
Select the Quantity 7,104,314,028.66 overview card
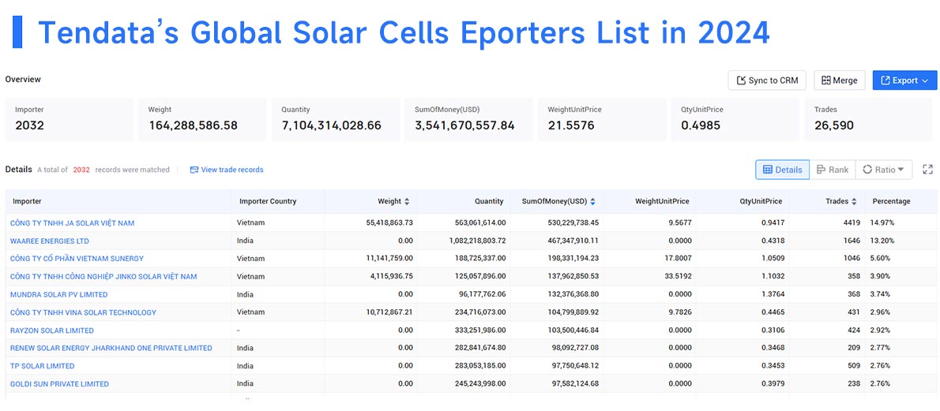click(x=336, y=119)
